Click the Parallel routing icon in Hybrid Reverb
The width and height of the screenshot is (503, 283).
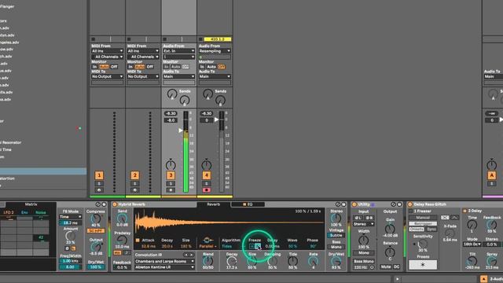pyautogui.click(x=207, y=241)
